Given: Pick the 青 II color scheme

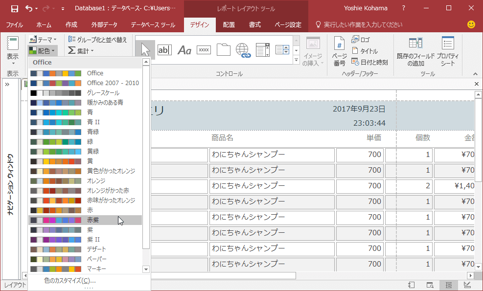Looking at the screenshot, I should tap(85, 122).
